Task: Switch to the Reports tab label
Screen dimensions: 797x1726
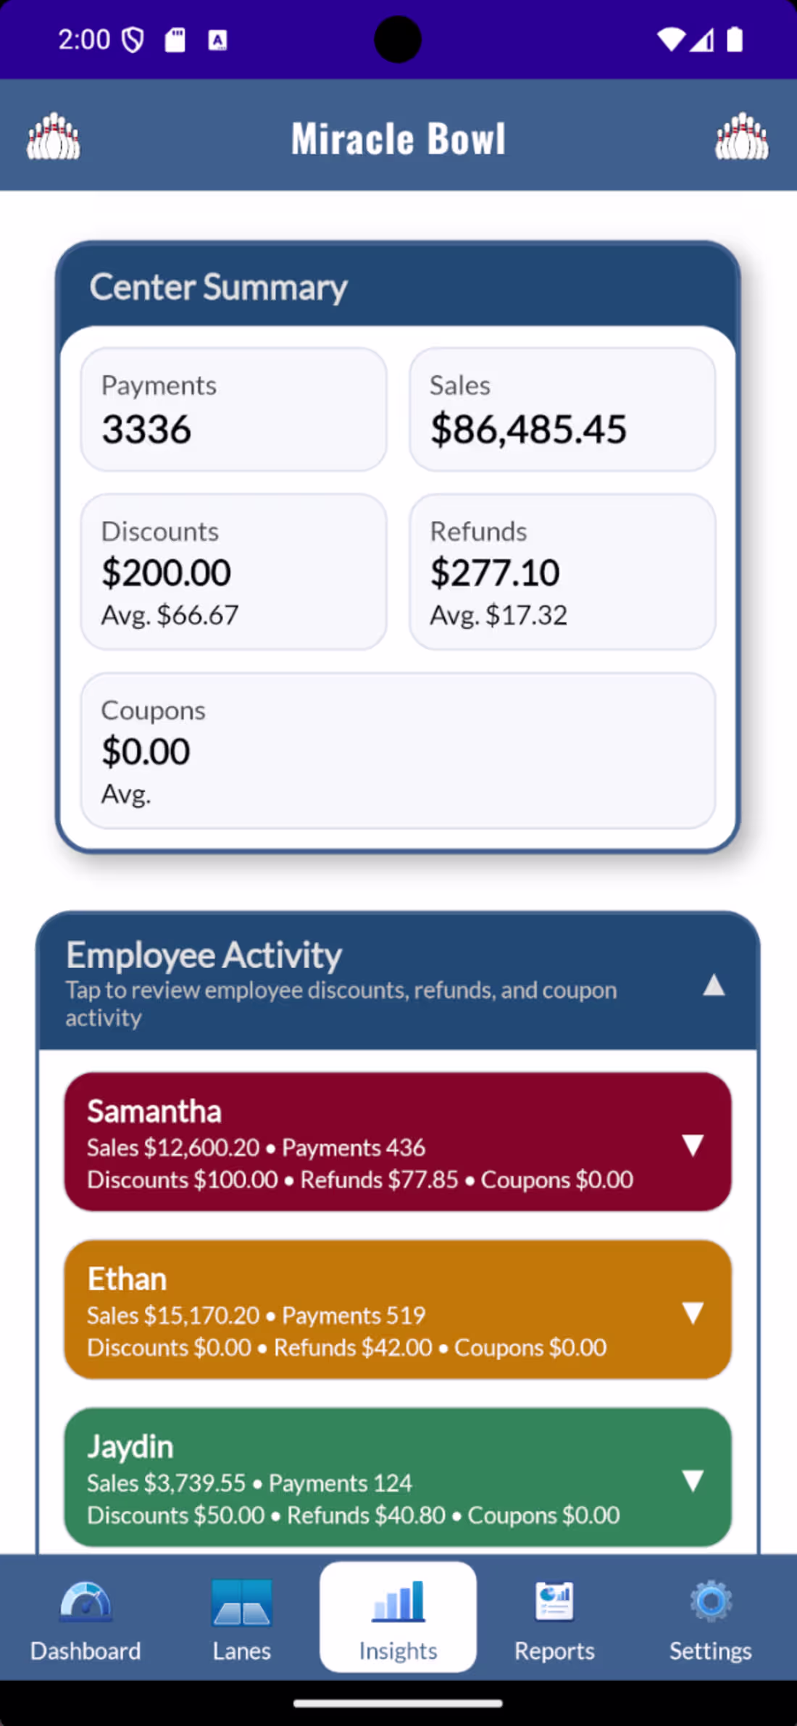Action: click(x=554, y=1651)
